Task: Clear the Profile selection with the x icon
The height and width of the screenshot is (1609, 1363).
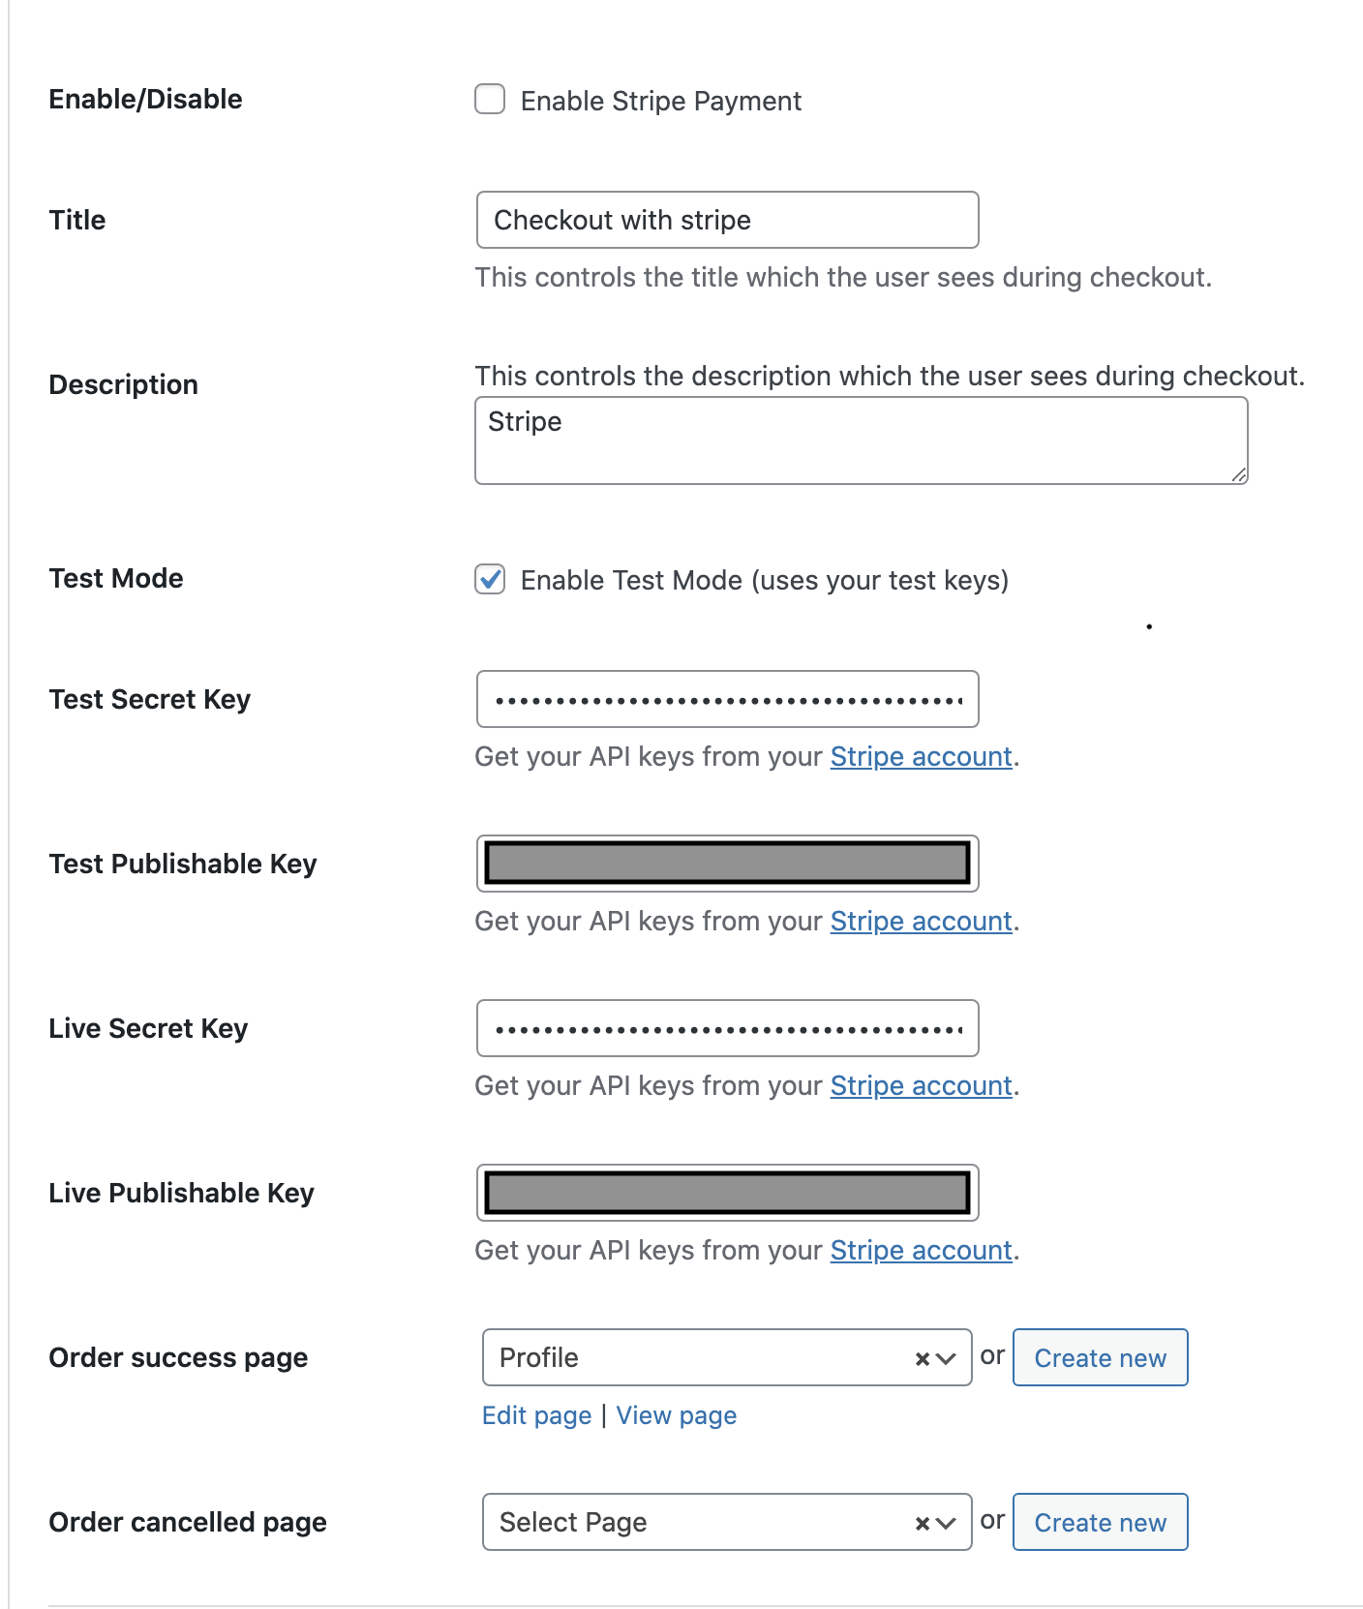Action: [923, 1359]
